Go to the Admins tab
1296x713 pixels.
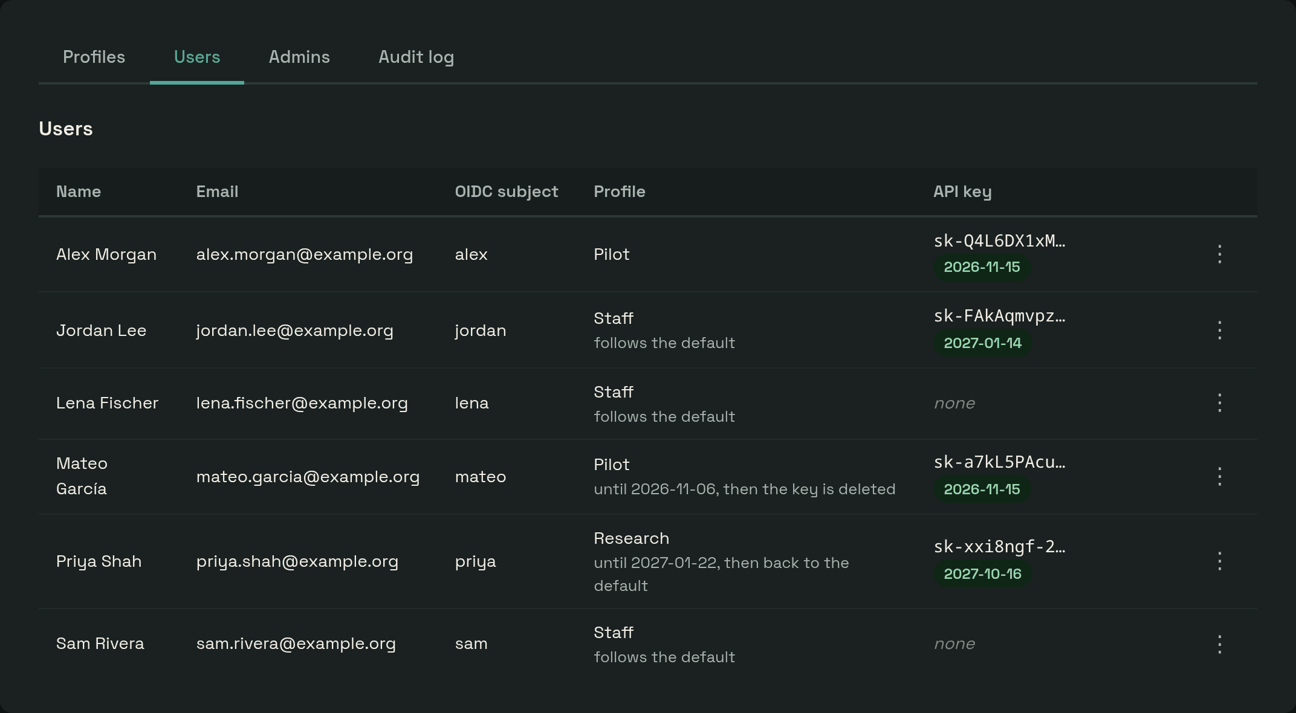299,57
